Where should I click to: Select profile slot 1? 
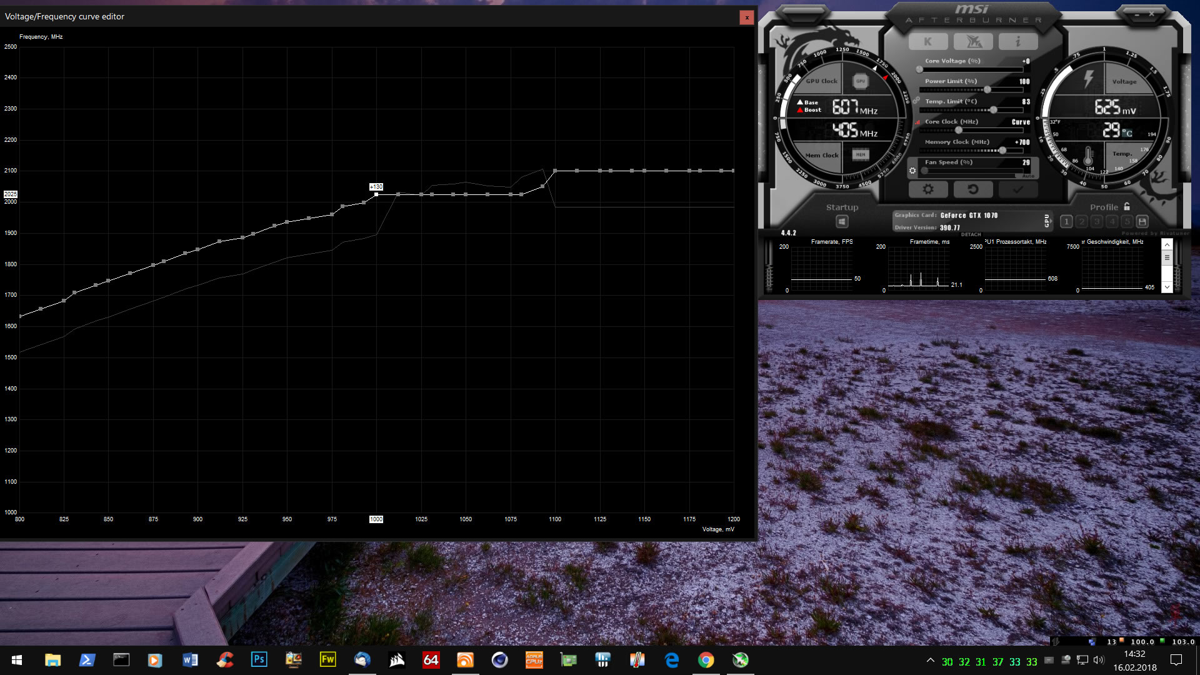tap(1066, 221)
